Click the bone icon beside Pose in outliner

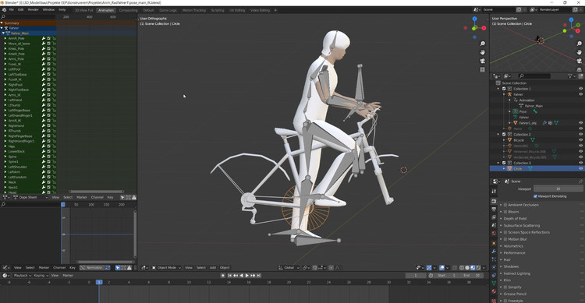click(x=534, y=111)
